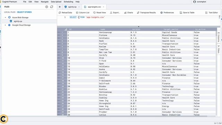Open Preferences

tap(167, 12)
